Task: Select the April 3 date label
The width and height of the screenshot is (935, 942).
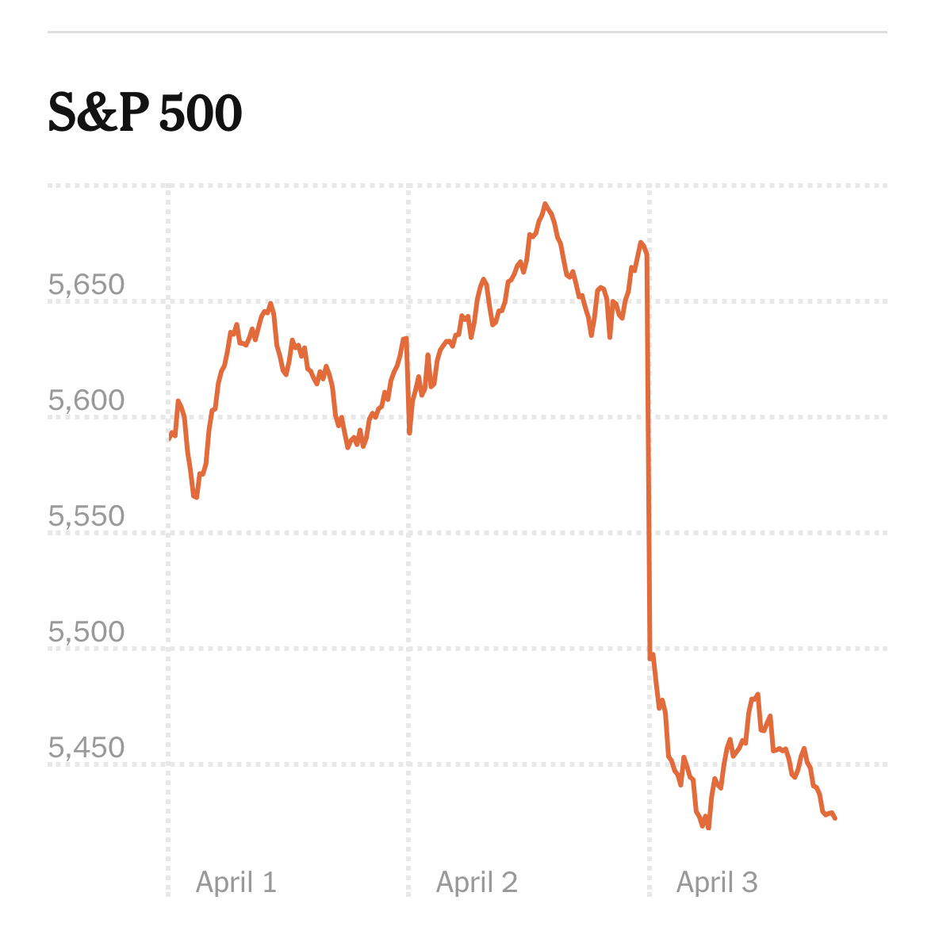Action: pyautogui.click(x=717, y=882)
